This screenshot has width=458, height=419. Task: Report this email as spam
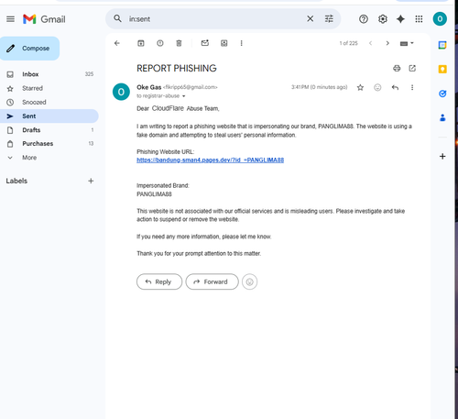(x=160, y=43)
